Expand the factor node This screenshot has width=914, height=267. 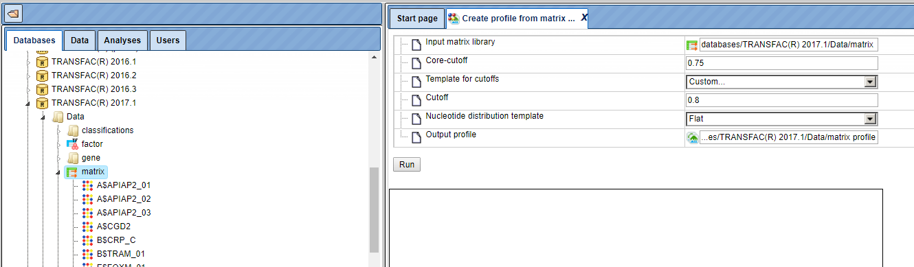click(58, 144)
